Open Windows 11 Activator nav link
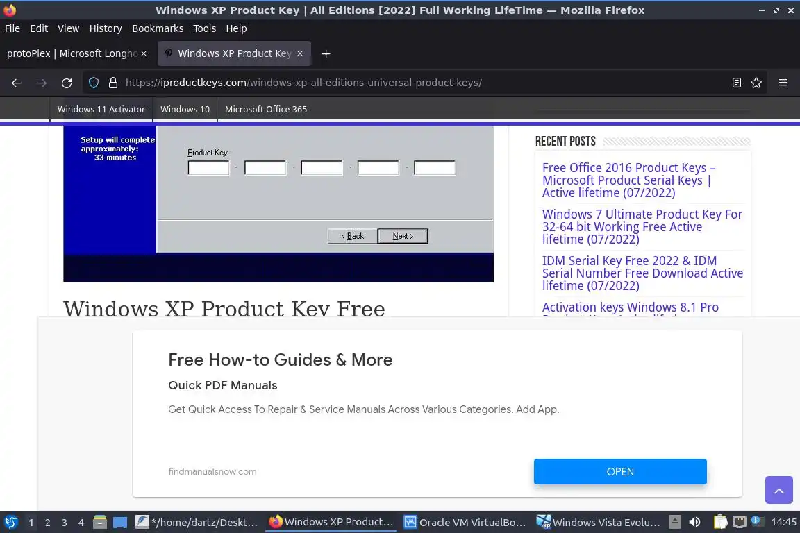 (101, 109)
